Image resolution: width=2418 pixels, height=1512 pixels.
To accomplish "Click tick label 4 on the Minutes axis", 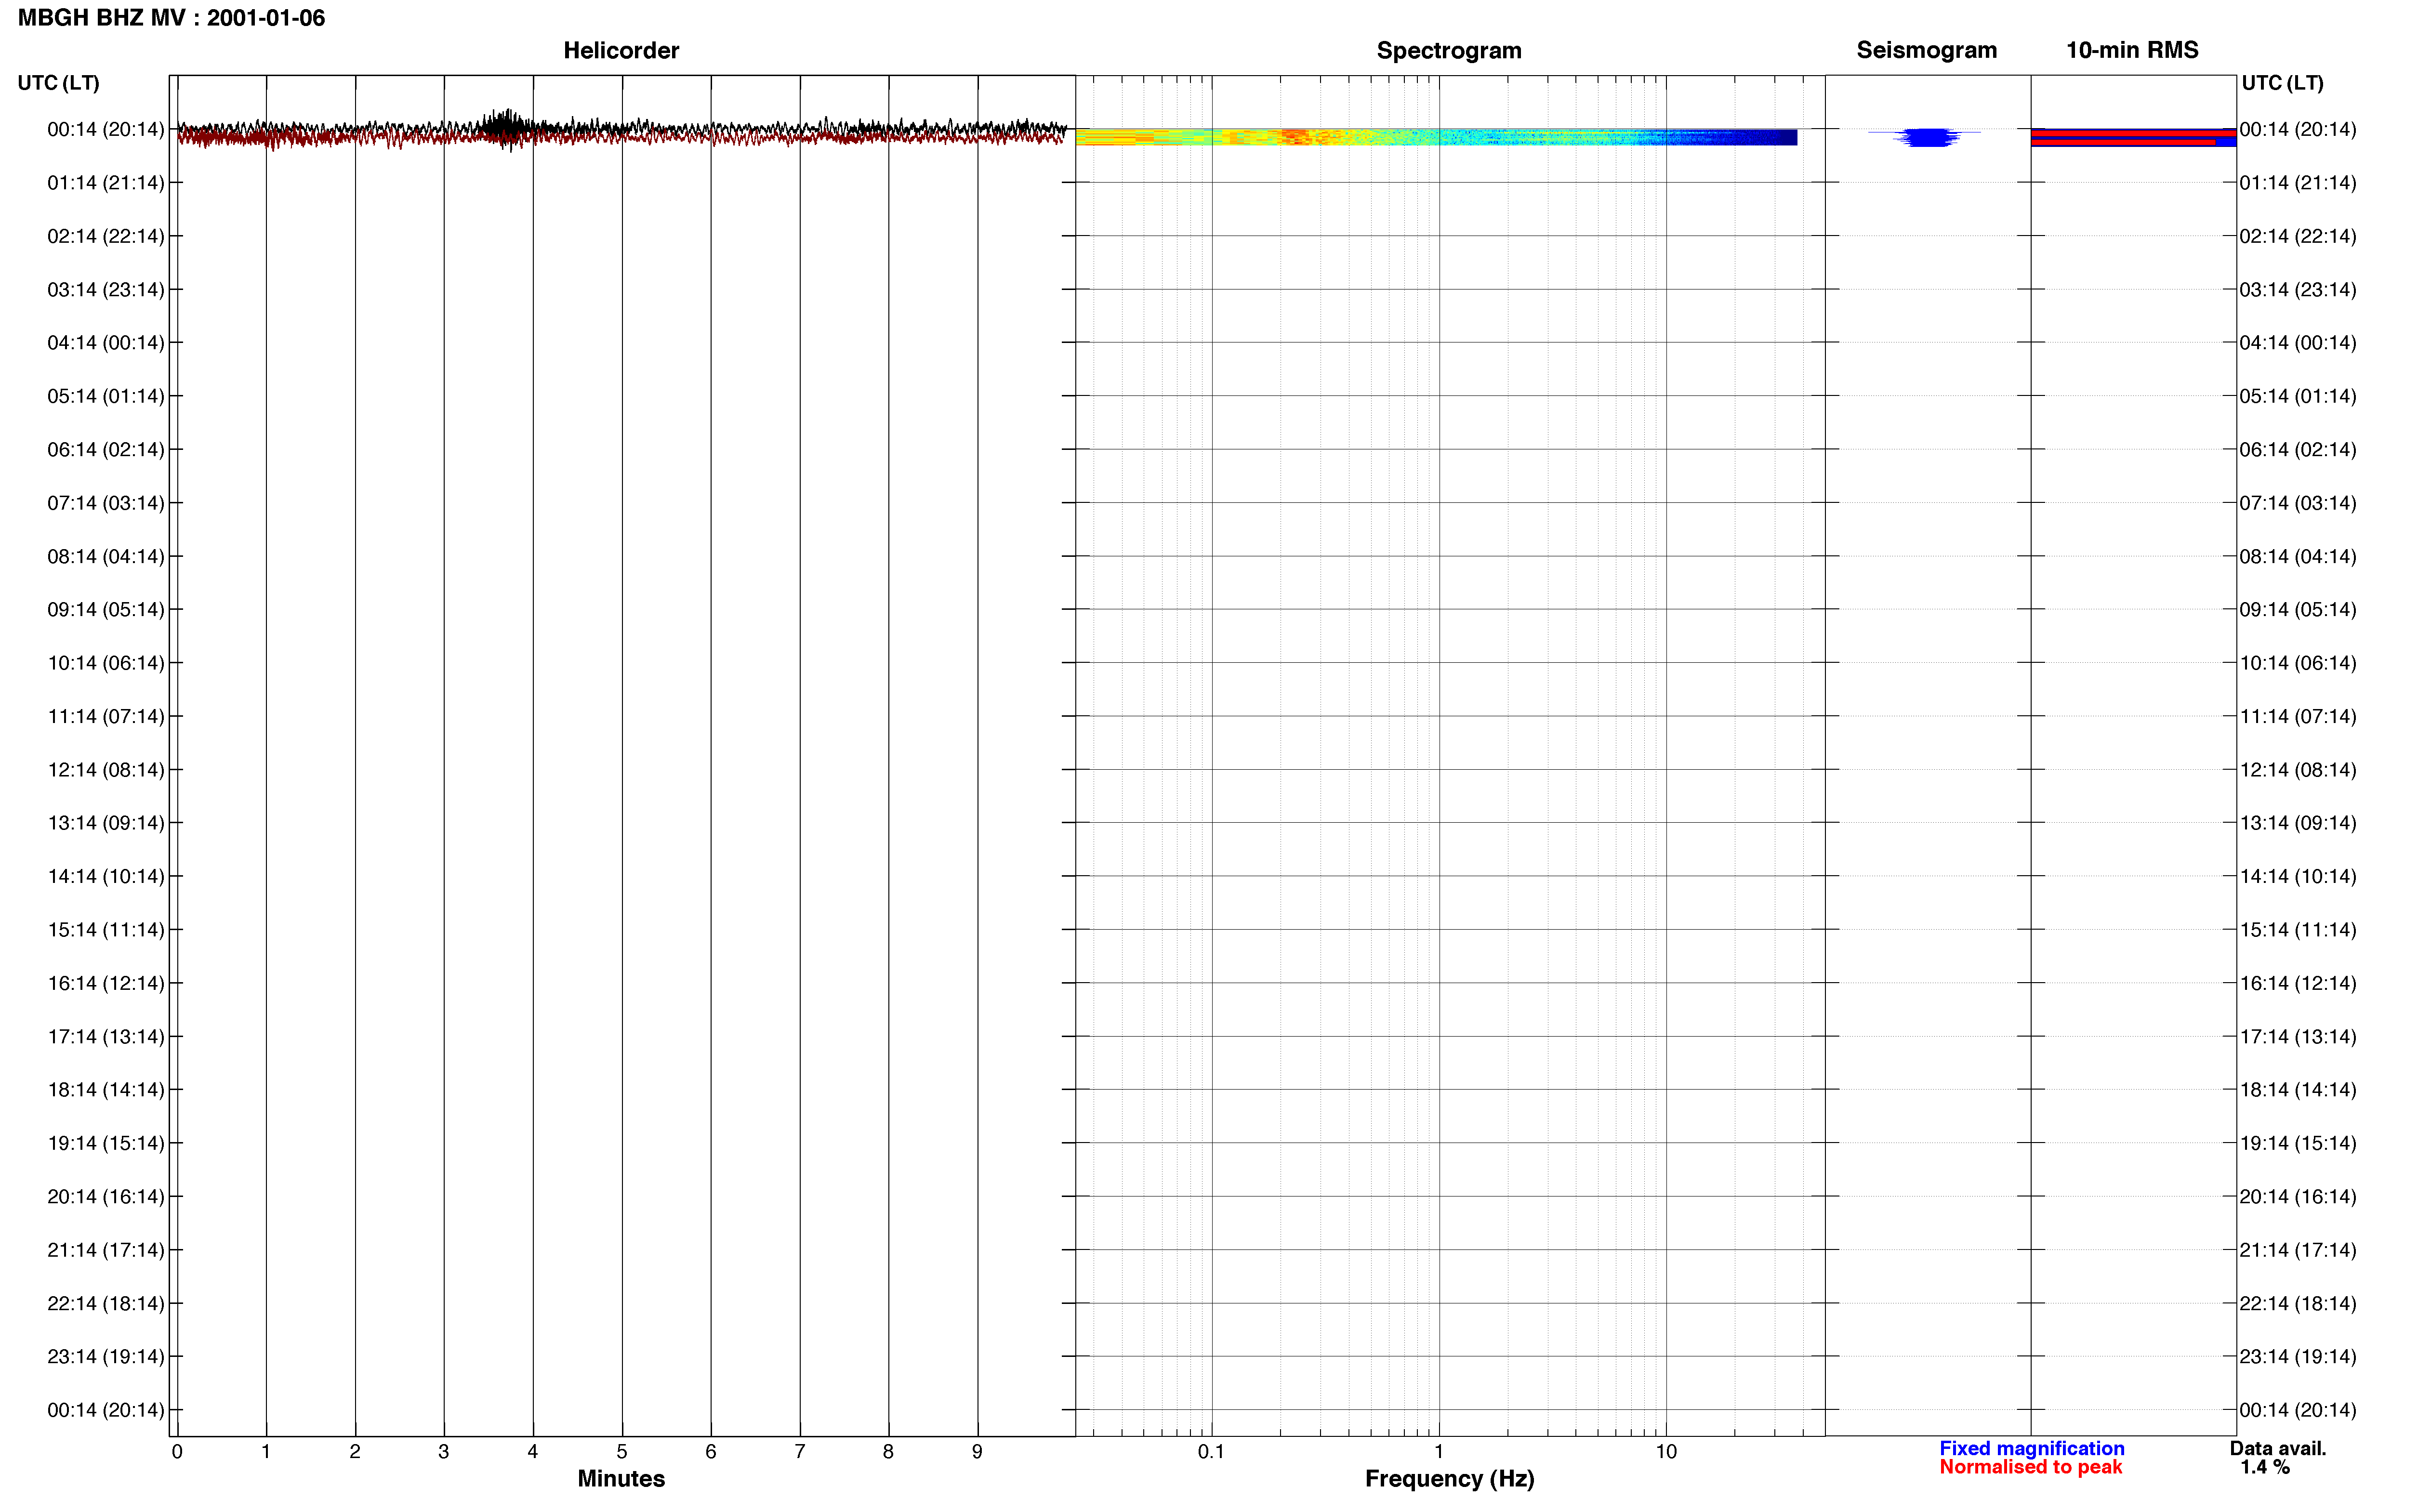I will click(533, 1452).
